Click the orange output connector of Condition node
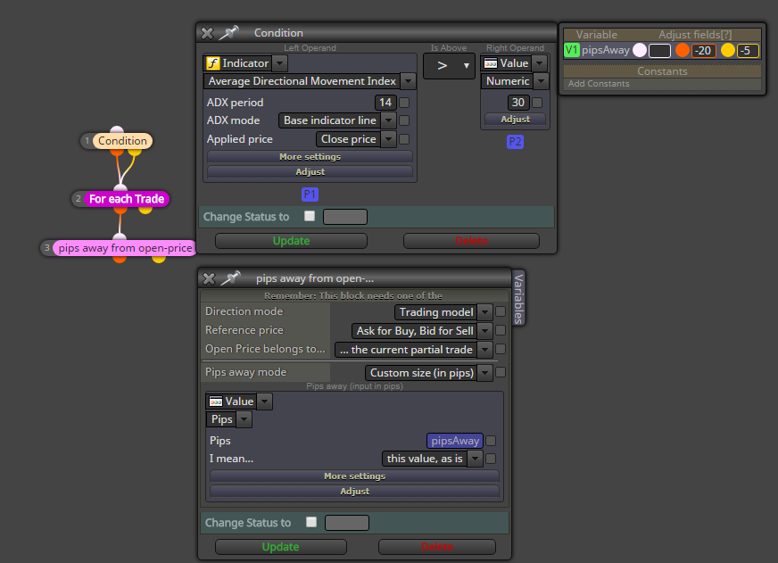This screenshot has height=563, width=778. point(117,152)
